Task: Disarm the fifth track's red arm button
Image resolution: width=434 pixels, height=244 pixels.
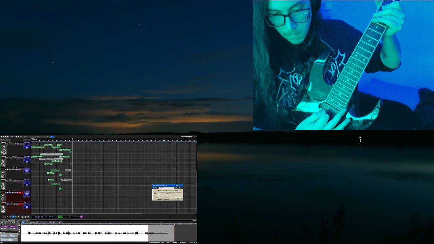Action: coord(20,192)
